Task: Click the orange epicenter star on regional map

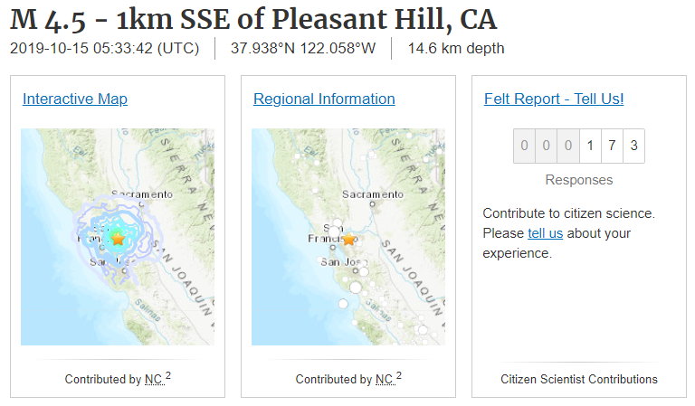Action: click(x=349, y=239)
